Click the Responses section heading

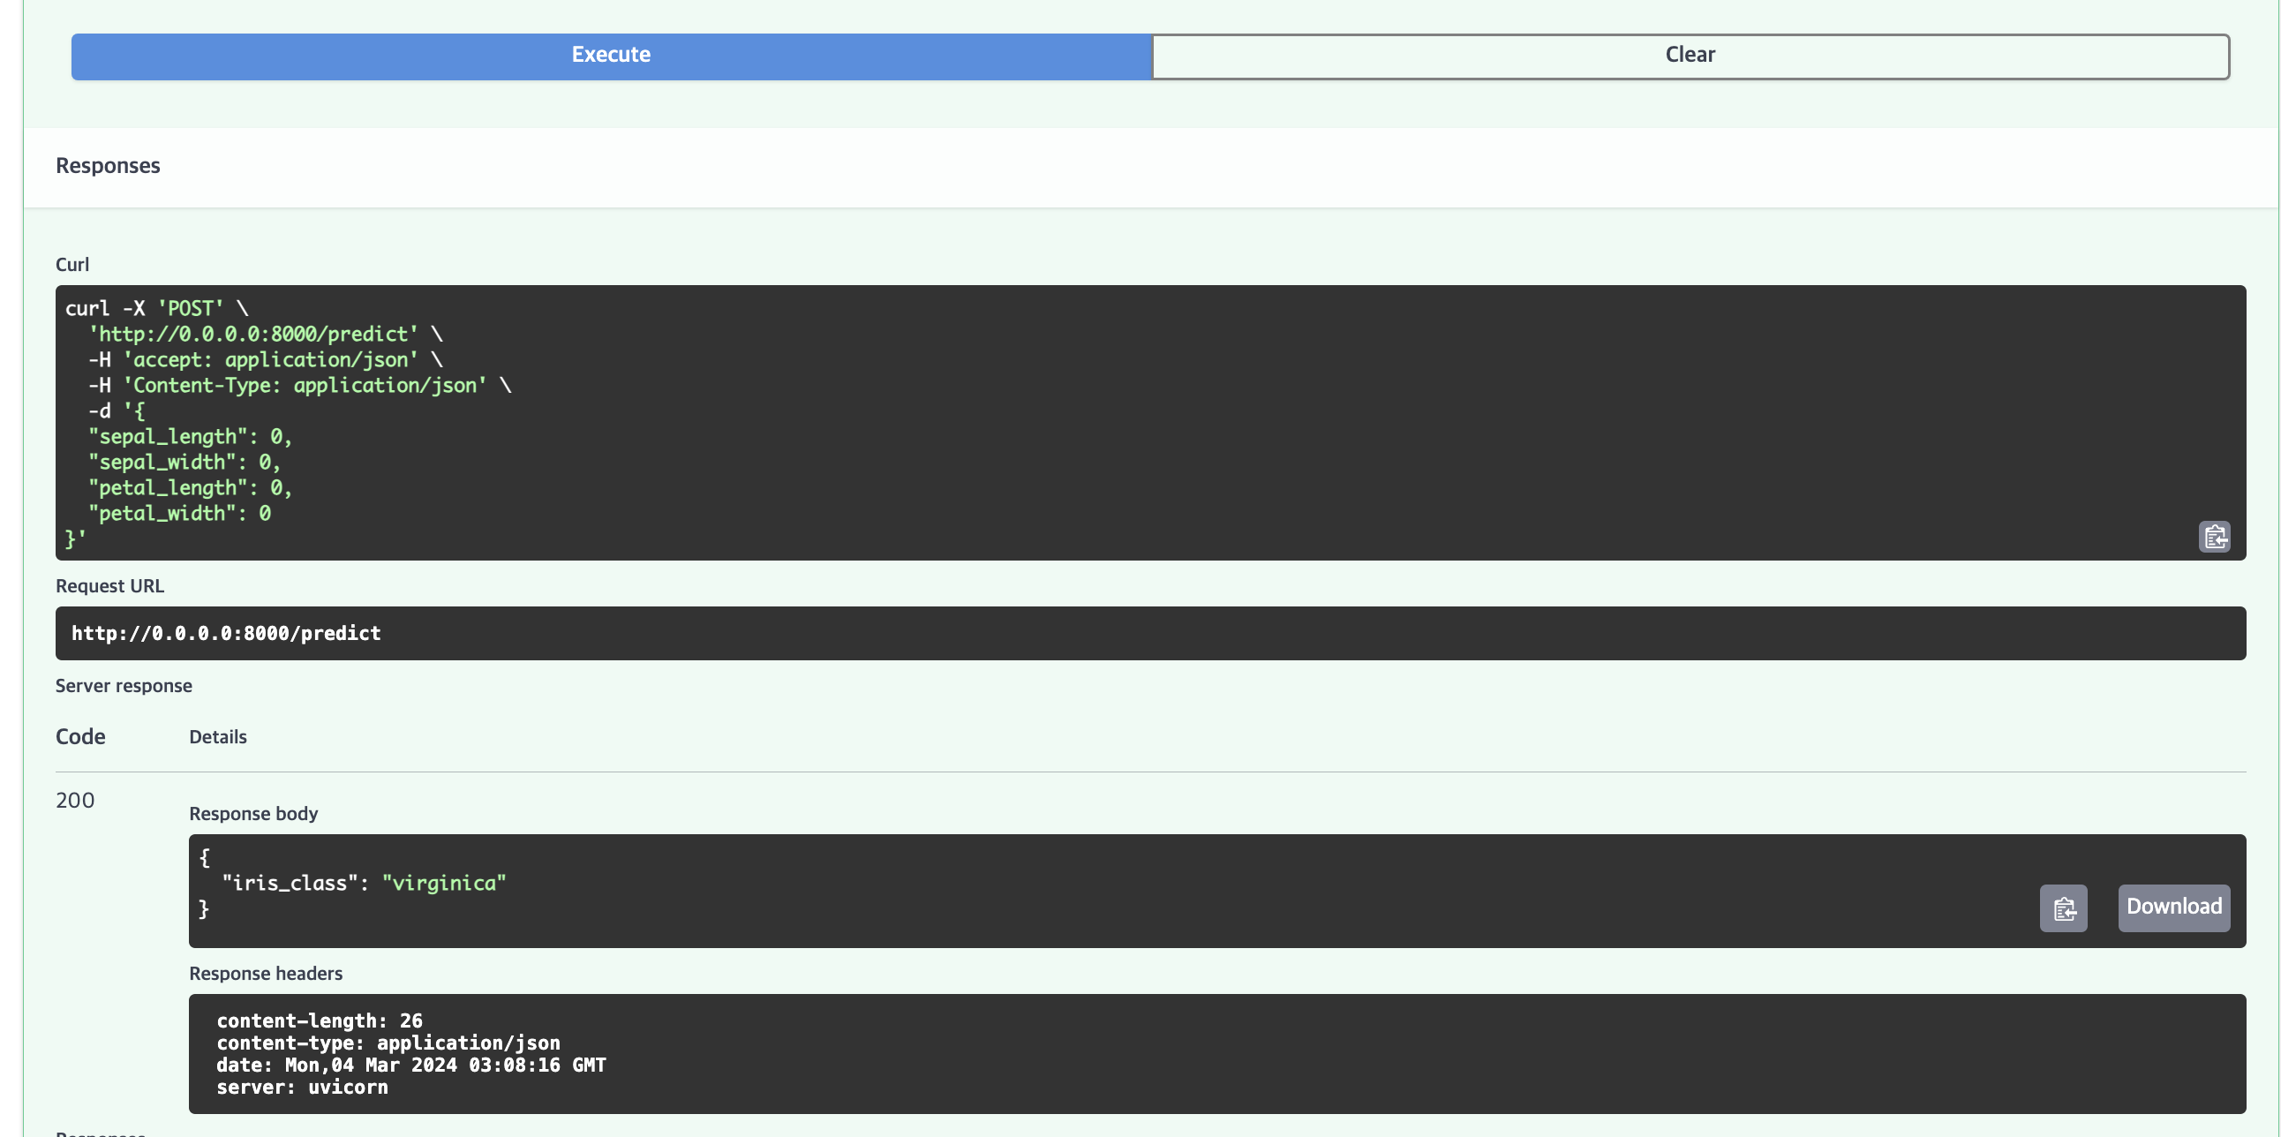107,166
